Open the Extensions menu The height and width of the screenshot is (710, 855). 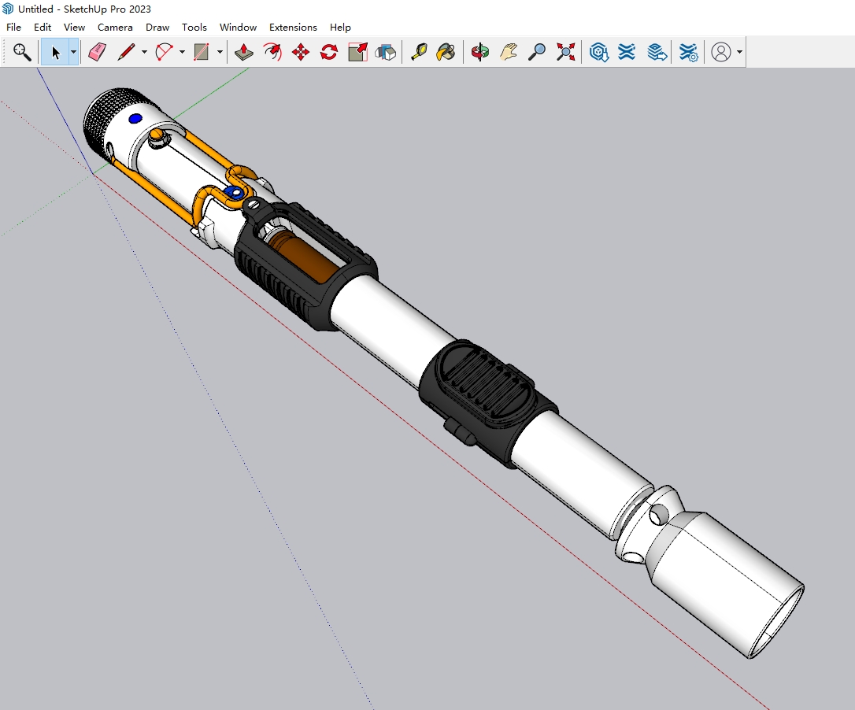pyautogui.click(x=294, y=28)
